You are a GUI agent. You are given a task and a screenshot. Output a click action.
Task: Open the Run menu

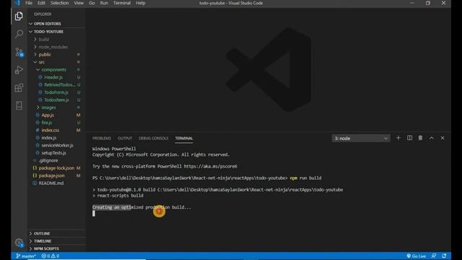click(104, 3)
